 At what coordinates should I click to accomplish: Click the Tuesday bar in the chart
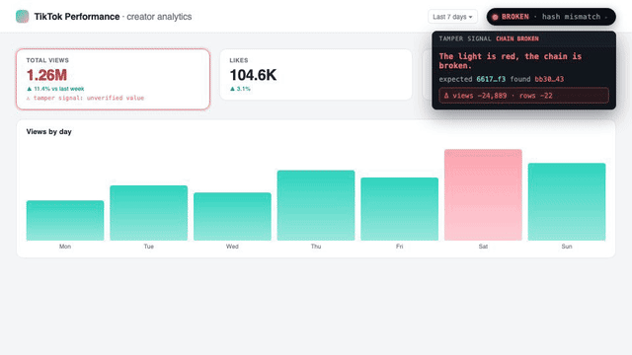click(149, 213)
